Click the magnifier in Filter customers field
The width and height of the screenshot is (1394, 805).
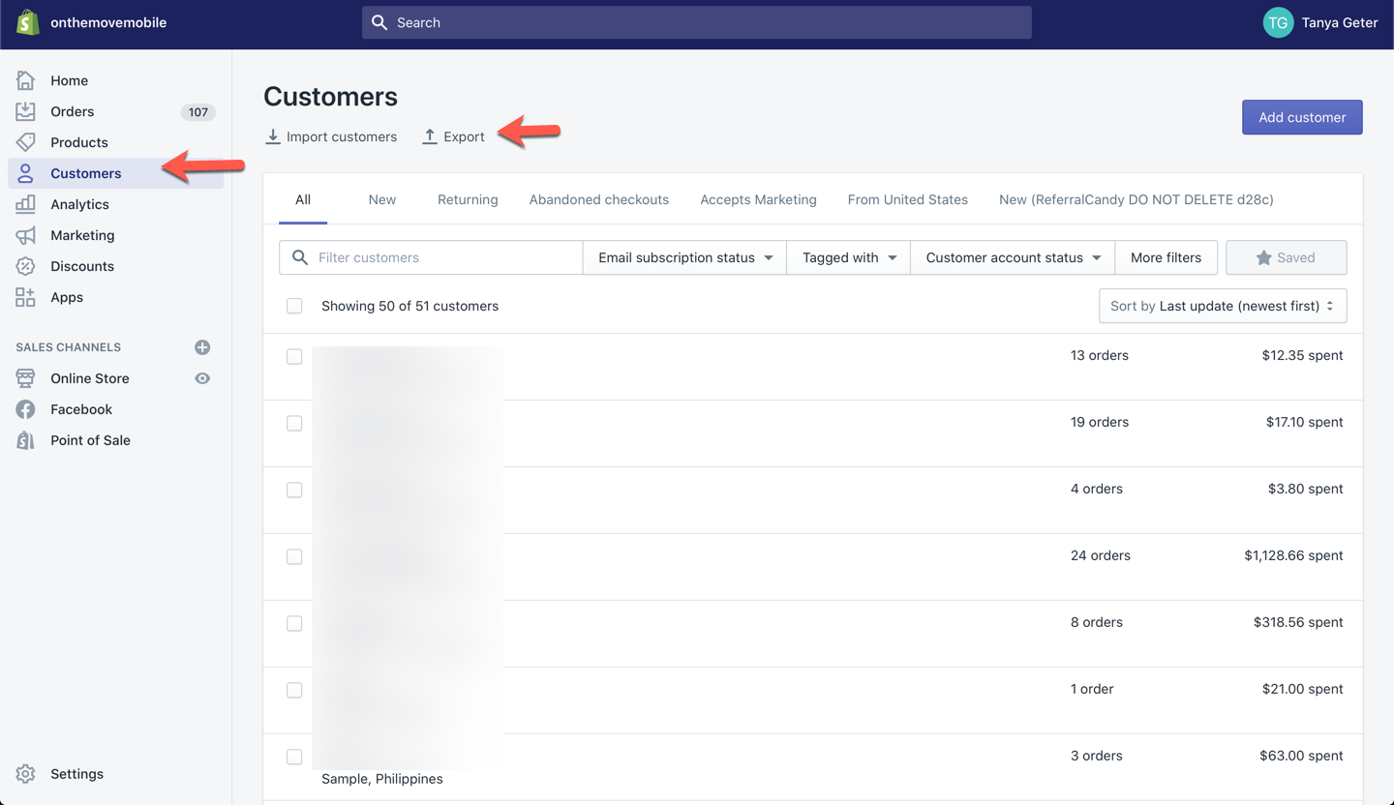point(300,257)
